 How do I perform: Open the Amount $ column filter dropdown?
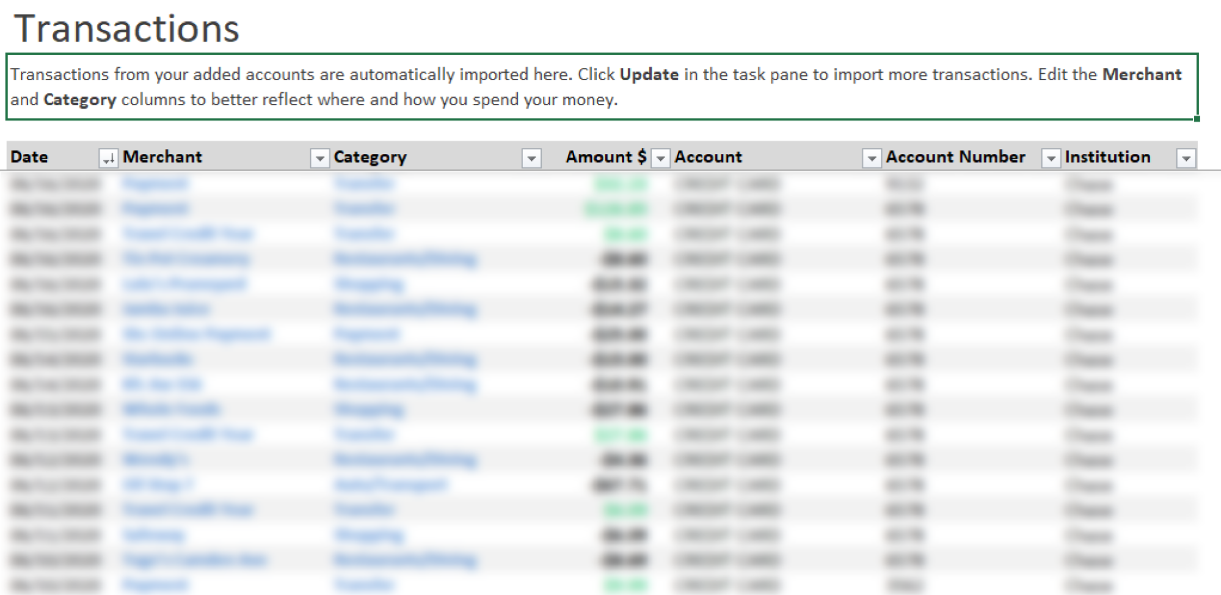click(x=660, y=158)
